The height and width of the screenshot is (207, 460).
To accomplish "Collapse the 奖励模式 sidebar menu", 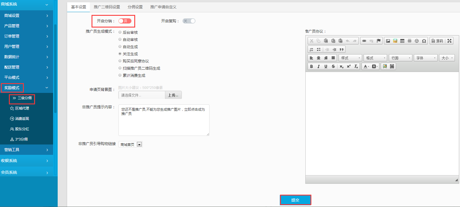I will click(x=26, y=88).
